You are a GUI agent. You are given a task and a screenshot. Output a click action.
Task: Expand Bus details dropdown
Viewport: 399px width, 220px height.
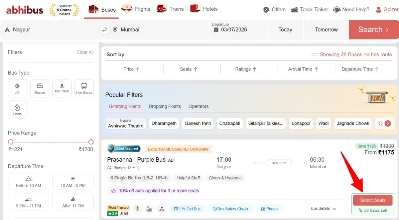(324, 208)
